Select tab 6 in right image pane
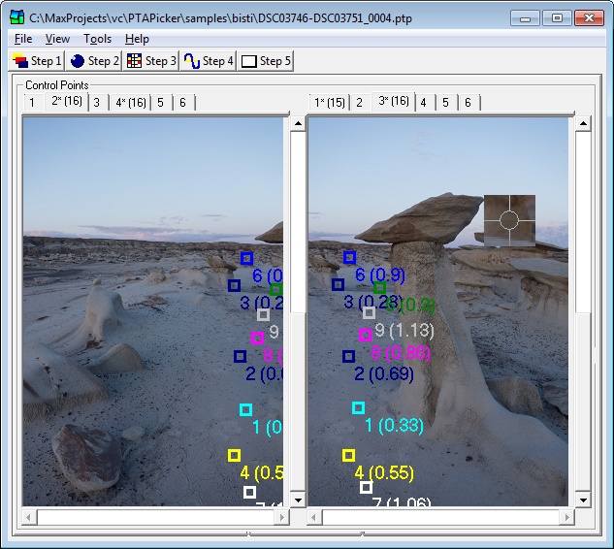Screen dimensions: 614x549 pyautogui.click(x=468, y=103)
